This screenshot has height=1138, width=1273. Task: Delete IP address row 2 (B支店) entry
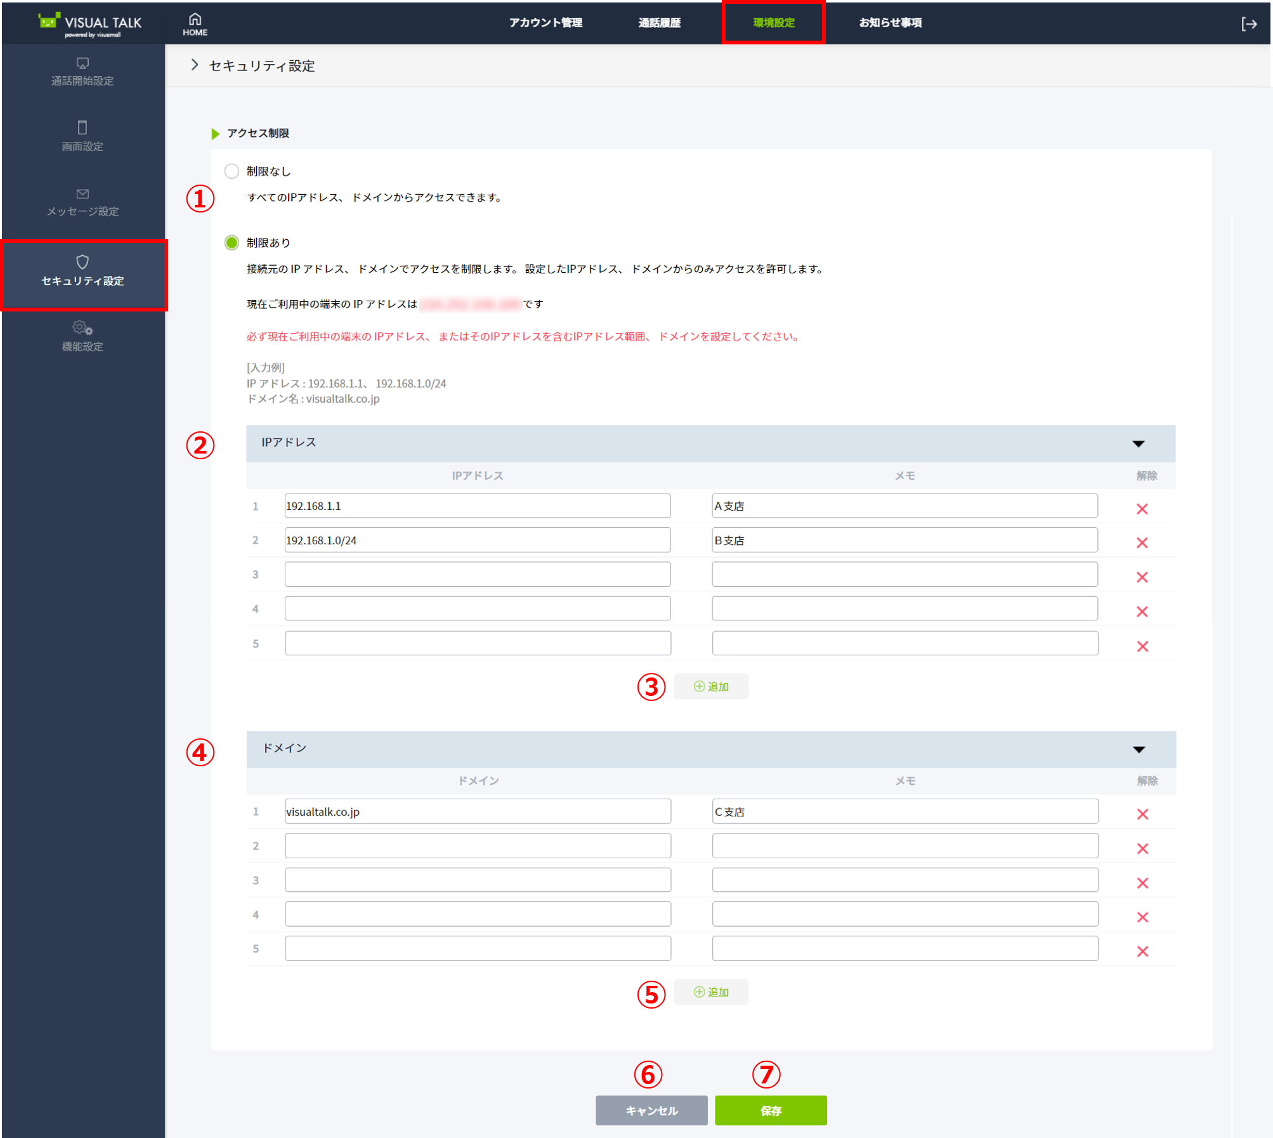[x=1142, y=542]
